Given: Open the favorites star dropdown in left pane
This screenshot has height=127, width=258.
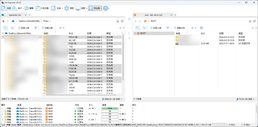Looking at the screenshot, I should pyautogui.click(x=63, y=28).
